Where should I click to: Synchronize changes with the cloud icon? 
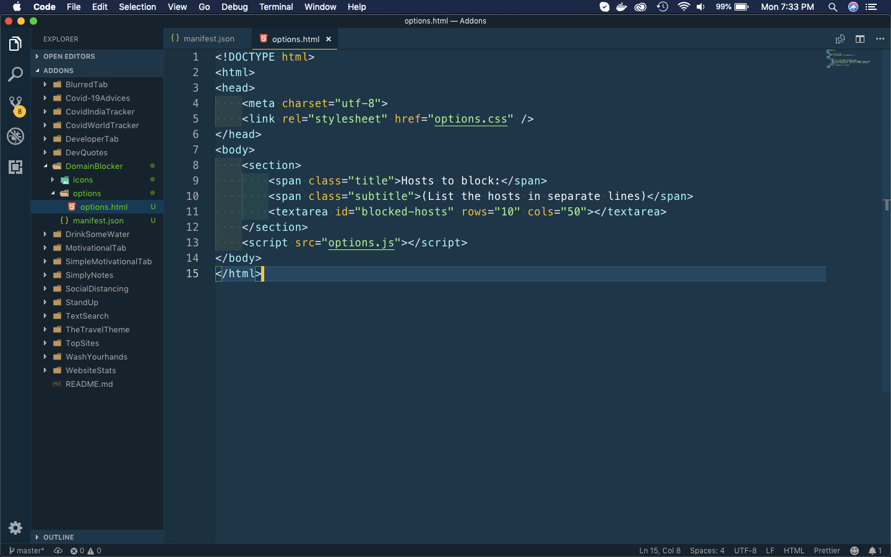pos(58,551)
